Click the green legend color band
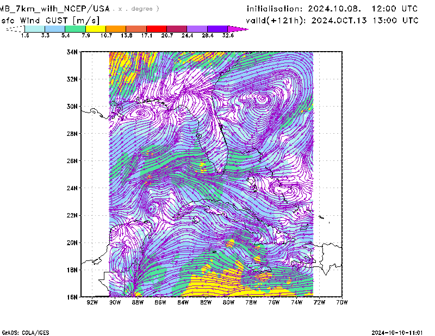The height and width of the screenshot is (336, 435). click(75, 29)
